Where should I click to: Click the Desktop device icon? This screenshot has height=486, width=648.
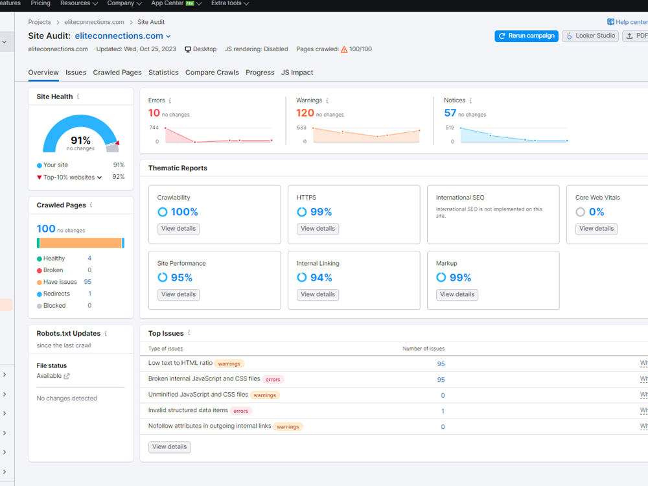coord(188,49)
